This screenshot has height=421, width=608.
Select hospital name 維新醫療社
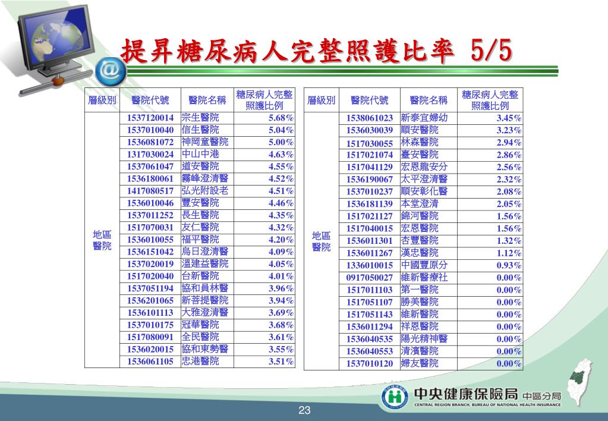click(x=424, y=278)
